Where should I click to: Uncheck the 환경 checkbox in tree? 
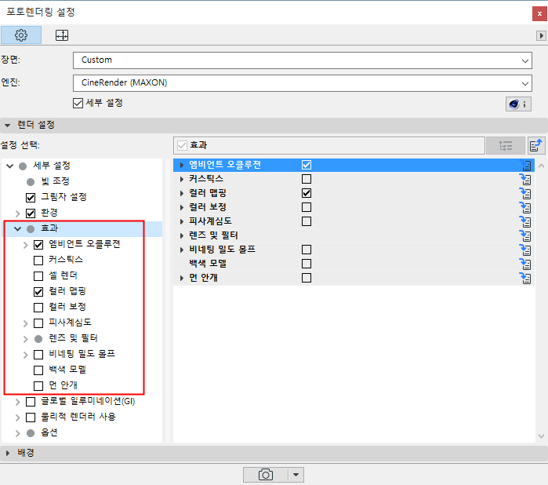tap(31, 213)
